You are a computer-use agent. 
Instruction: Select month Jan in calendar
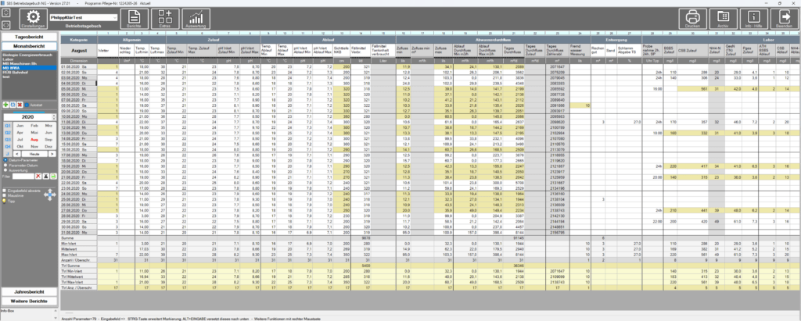20,125
